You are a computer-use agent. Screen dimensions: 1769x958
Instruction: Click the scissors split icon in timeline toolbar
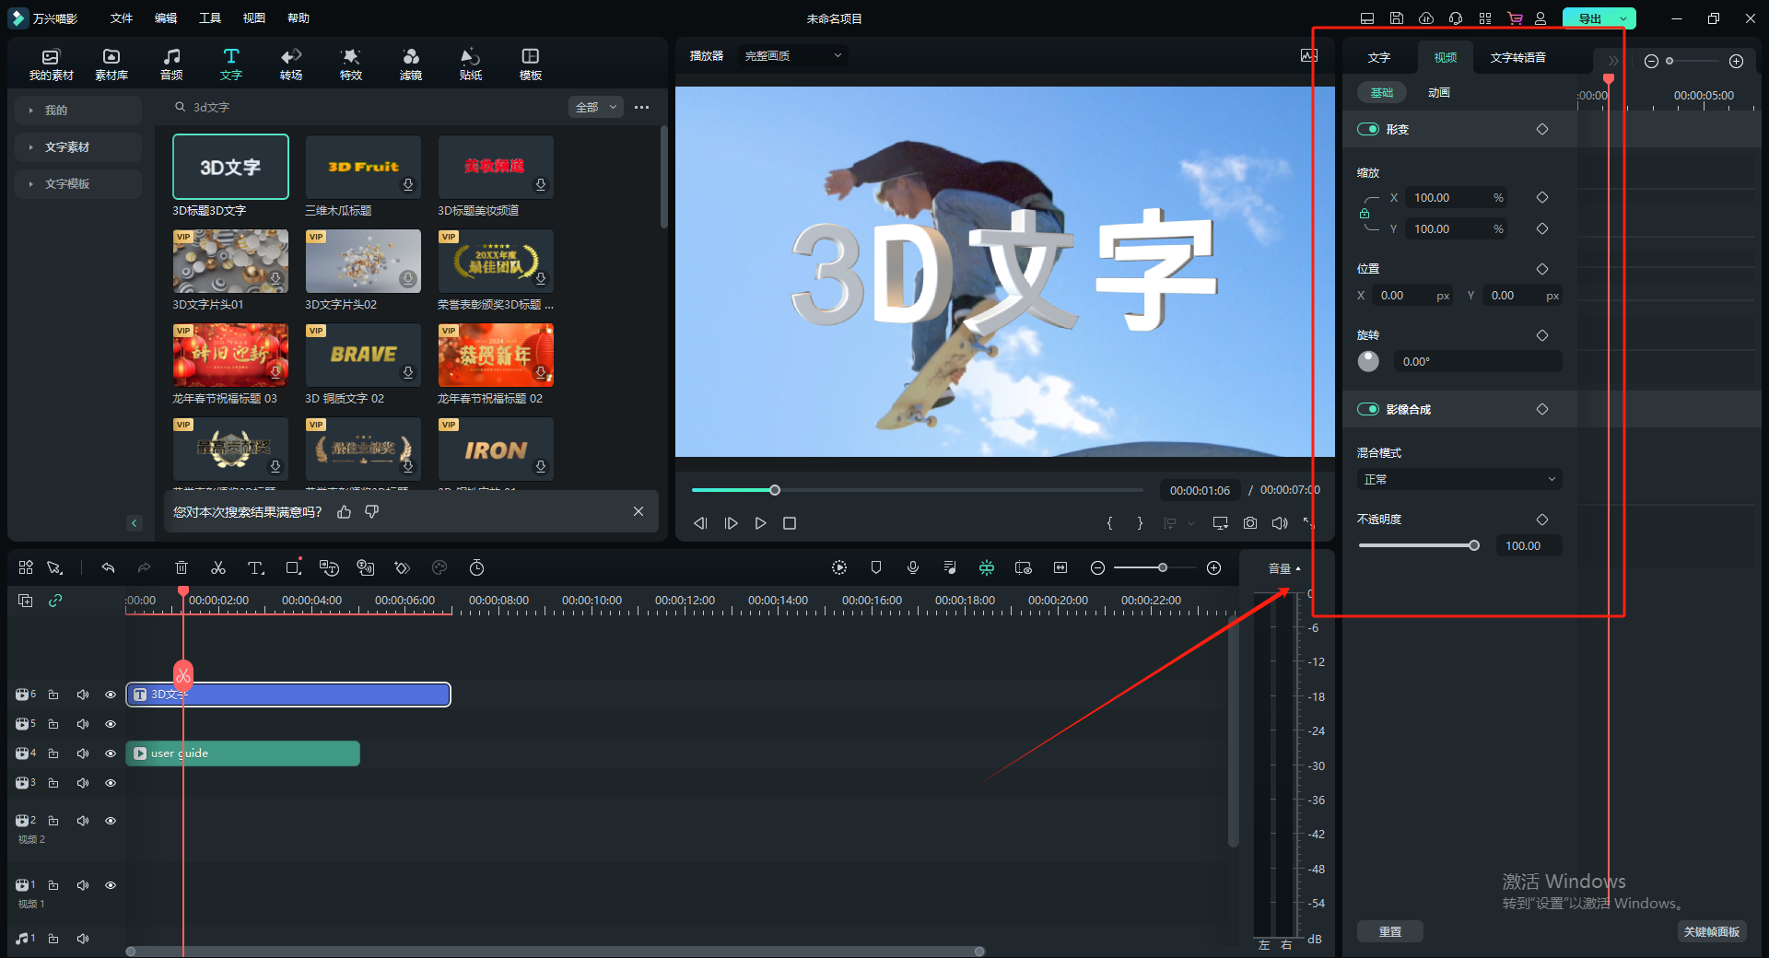[x=218, y=568]
